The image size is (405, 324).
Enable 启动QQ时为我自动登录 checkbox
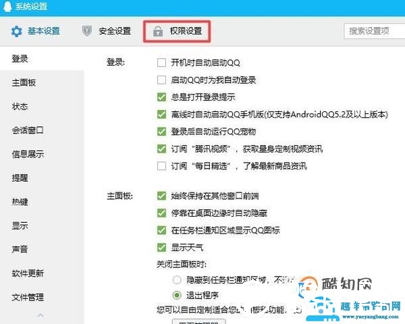tap(161, 80)
